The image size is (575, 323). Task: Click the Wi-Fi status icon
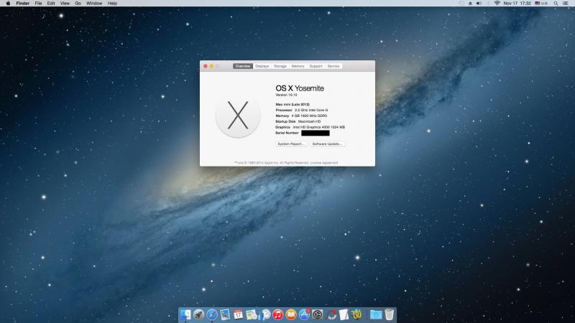497,4
